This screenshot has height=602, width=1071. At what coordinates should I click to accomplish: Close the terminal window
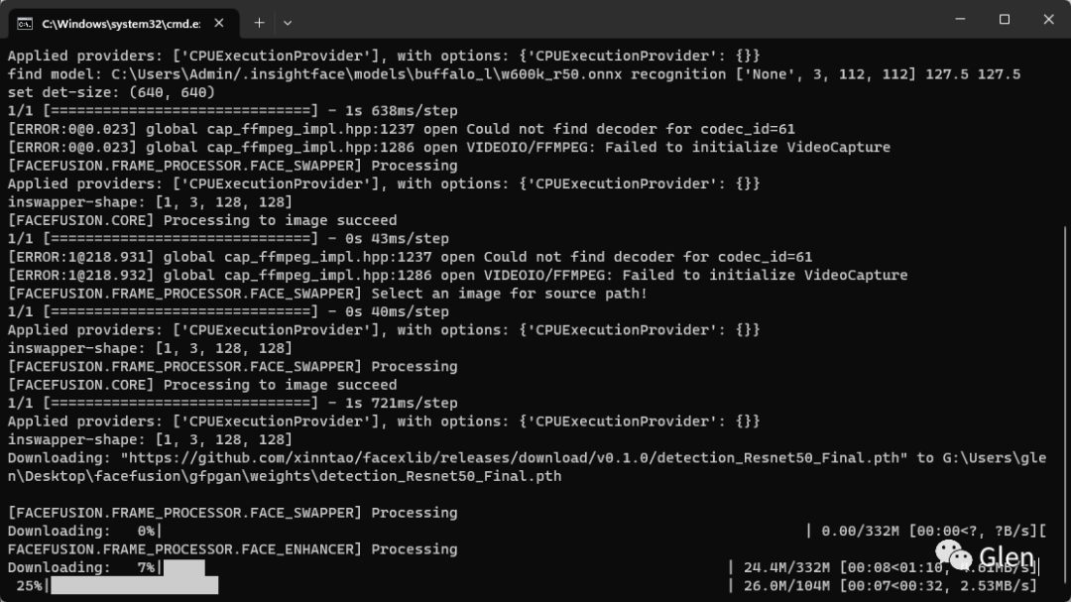(x=1048, y=19)
